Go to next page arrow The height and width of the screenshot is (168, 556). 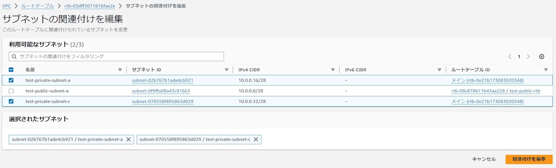click(x=528, y=56)
